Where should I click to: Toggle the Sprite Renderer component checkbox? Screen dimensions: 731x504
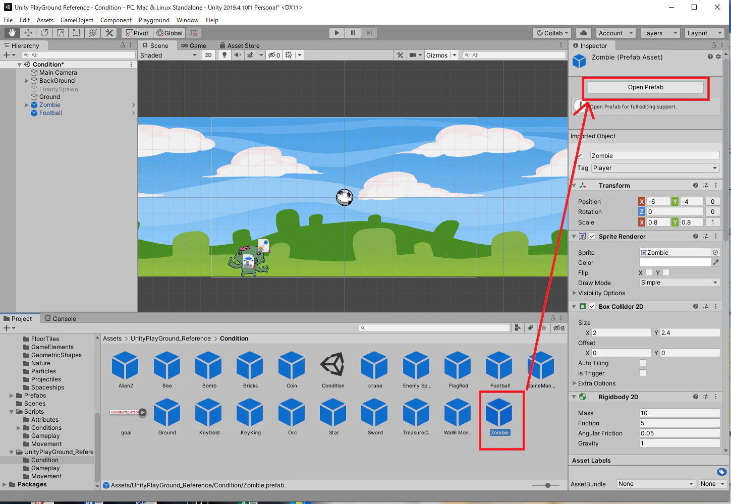pos(592,236)
